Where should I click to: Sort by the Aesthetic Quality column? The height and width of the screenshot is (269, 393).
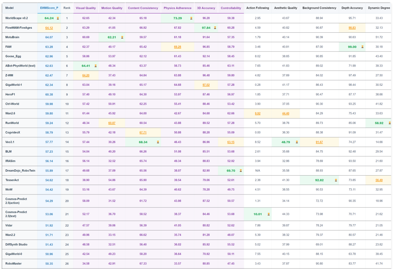point(286,8)
